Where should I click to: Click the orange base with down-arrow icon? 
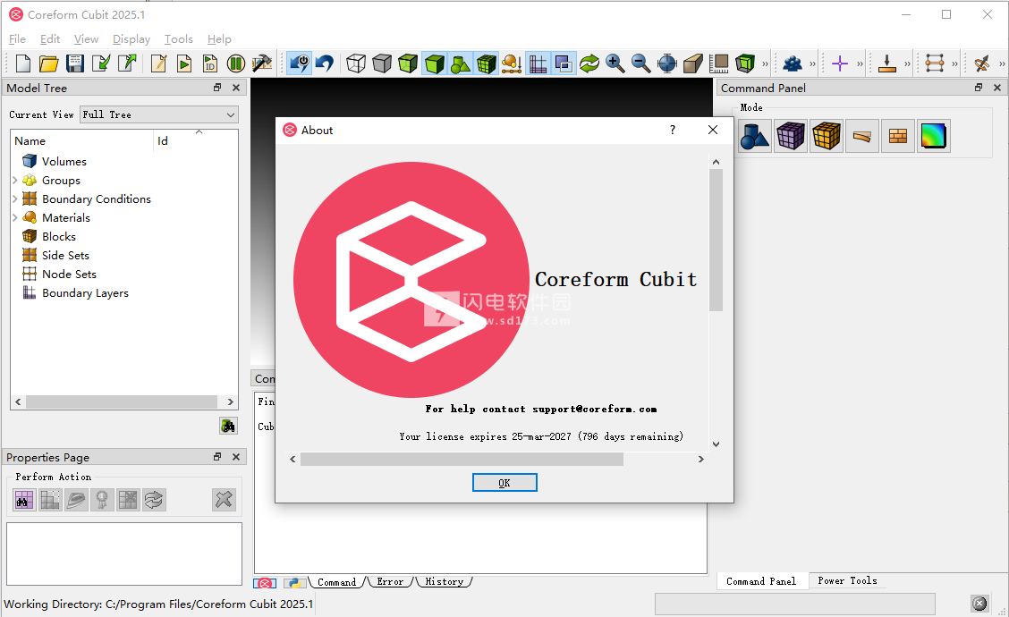coord(887,63)
